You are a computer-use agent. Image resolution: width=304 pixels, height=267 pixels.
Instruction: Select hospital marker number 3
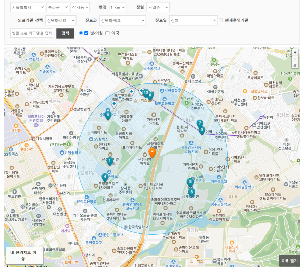191,183
